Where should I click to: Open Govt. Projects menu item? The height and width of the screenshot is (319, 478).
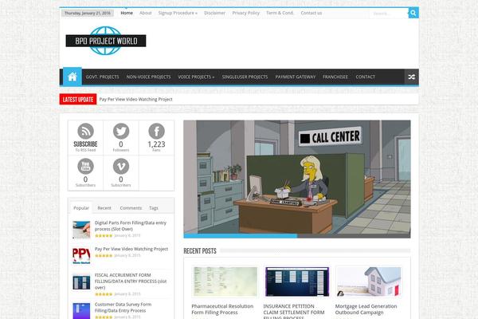[x=103, y=77]
